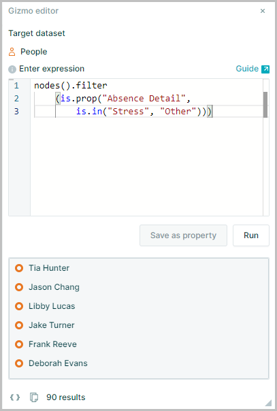
Task: Select Frank Reeve in results list
Action: click(x=52, y=344)
